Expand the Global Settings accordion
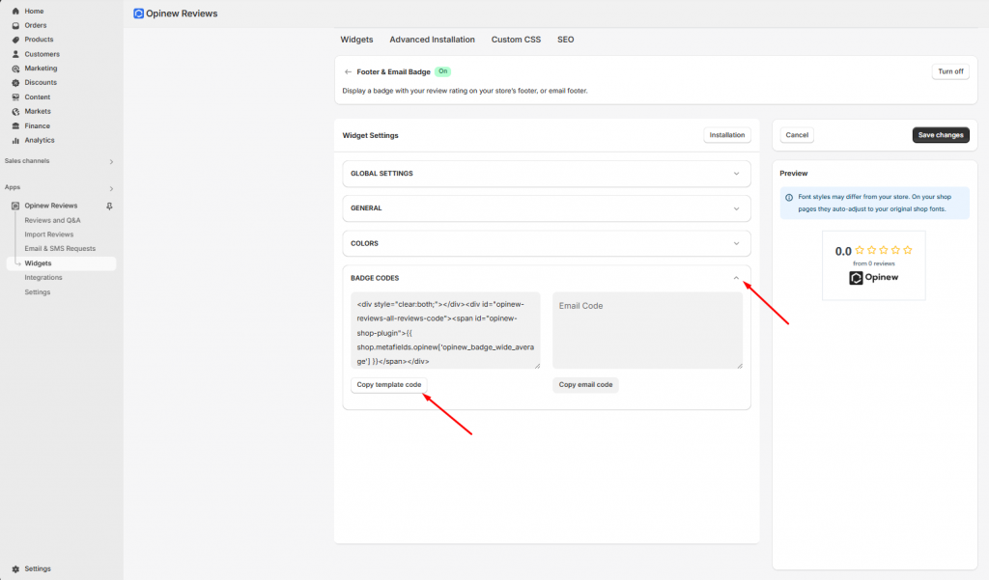 pyautogui.click(x=547, y=174)
